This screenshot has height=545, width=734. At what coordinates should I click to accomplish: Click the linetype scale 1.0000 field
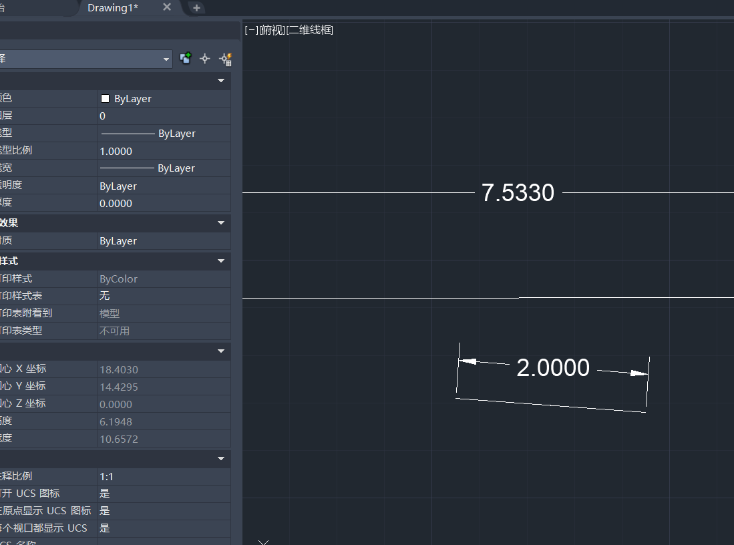(x=164, y=151)
